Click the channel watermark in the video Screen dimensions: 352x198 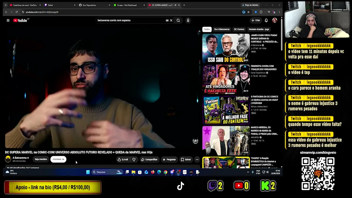pos(195,141)
